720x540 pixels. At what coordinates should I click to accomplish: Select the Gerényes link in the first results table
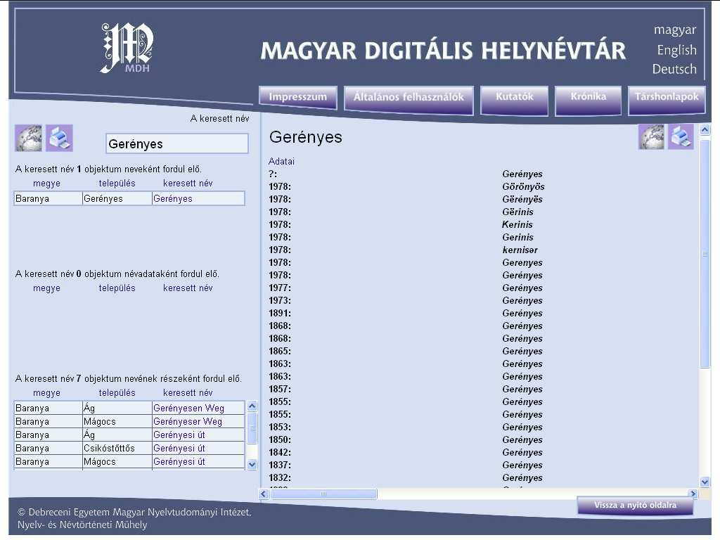point(173,199)
